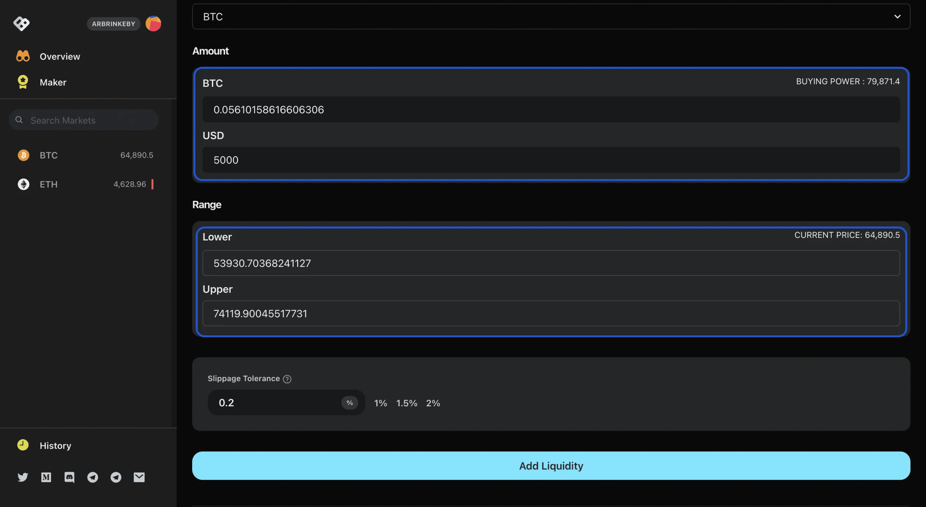Expand the BTC market dropdown

coord(551,17)
